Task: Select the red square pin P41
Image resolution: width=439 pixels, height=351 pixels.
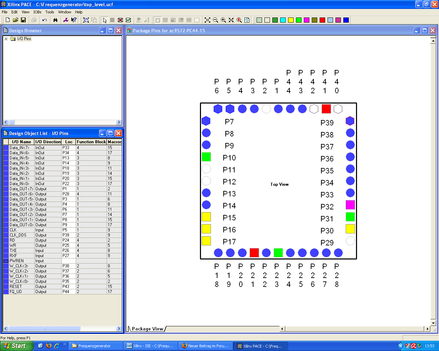Action: (326, 109)
